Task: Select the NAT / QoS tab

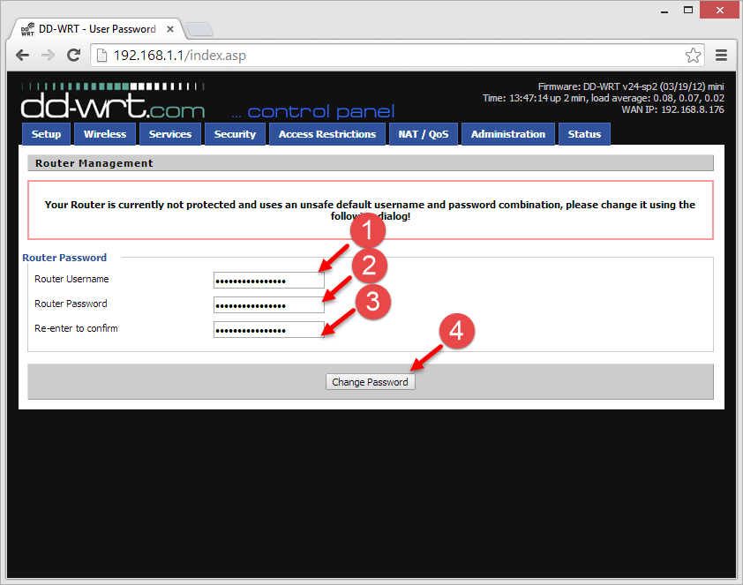Action: point(424,134)
